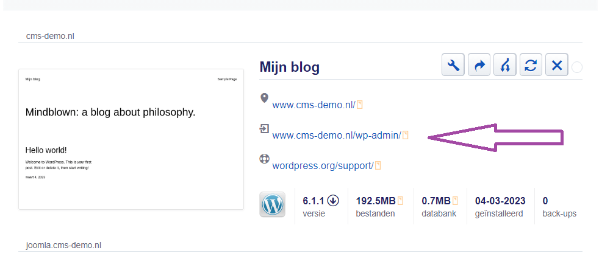Click the Mijn blog heading
Image resolution: width=613 pixels, height=256 pixels.
pos(289,67)
